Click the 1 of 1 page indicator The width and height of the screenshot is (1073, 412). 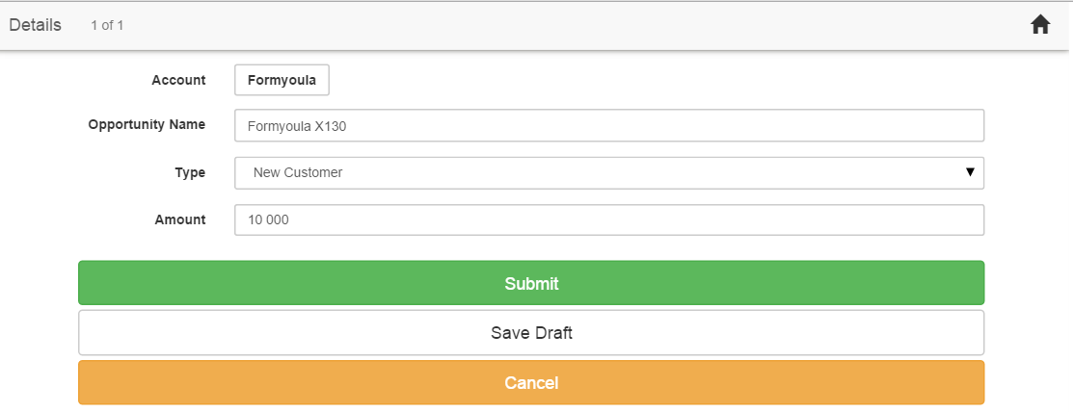tap(107, 26)
